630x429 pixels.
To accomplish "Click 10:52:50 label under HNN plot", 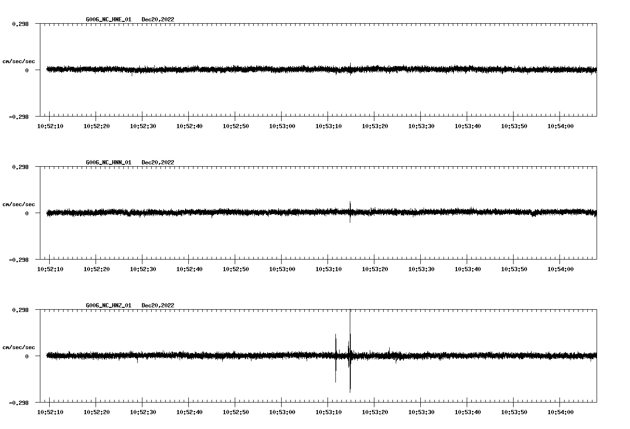I will (236, 269).
